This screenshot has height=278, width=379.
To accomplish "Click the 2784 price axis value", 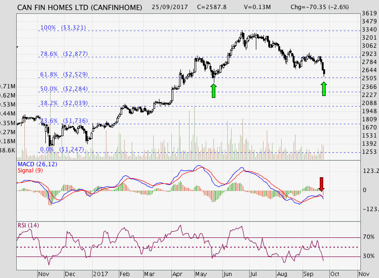I will point(369,62).
